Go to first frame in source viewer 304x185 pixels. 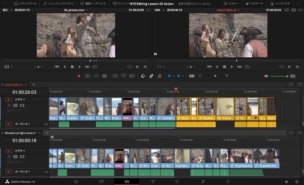[57, 67]
